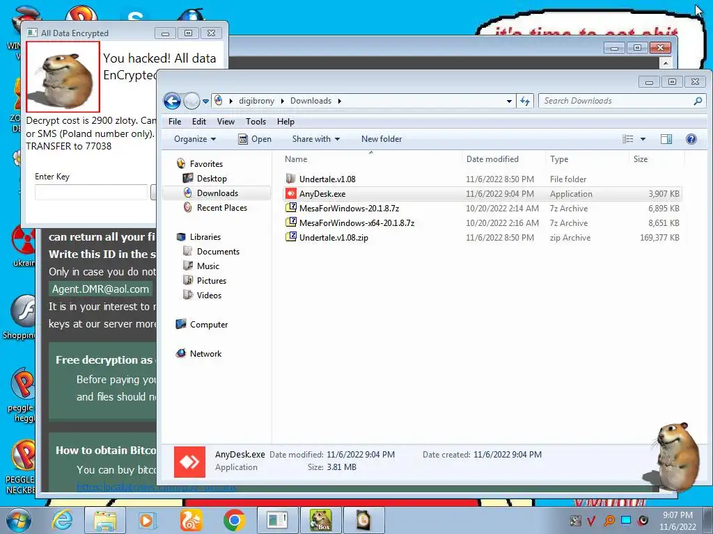The width and height of the screenshot is (713, 534).
Task: Click the Explorer Forward arrow button
Action: (191, 101)
